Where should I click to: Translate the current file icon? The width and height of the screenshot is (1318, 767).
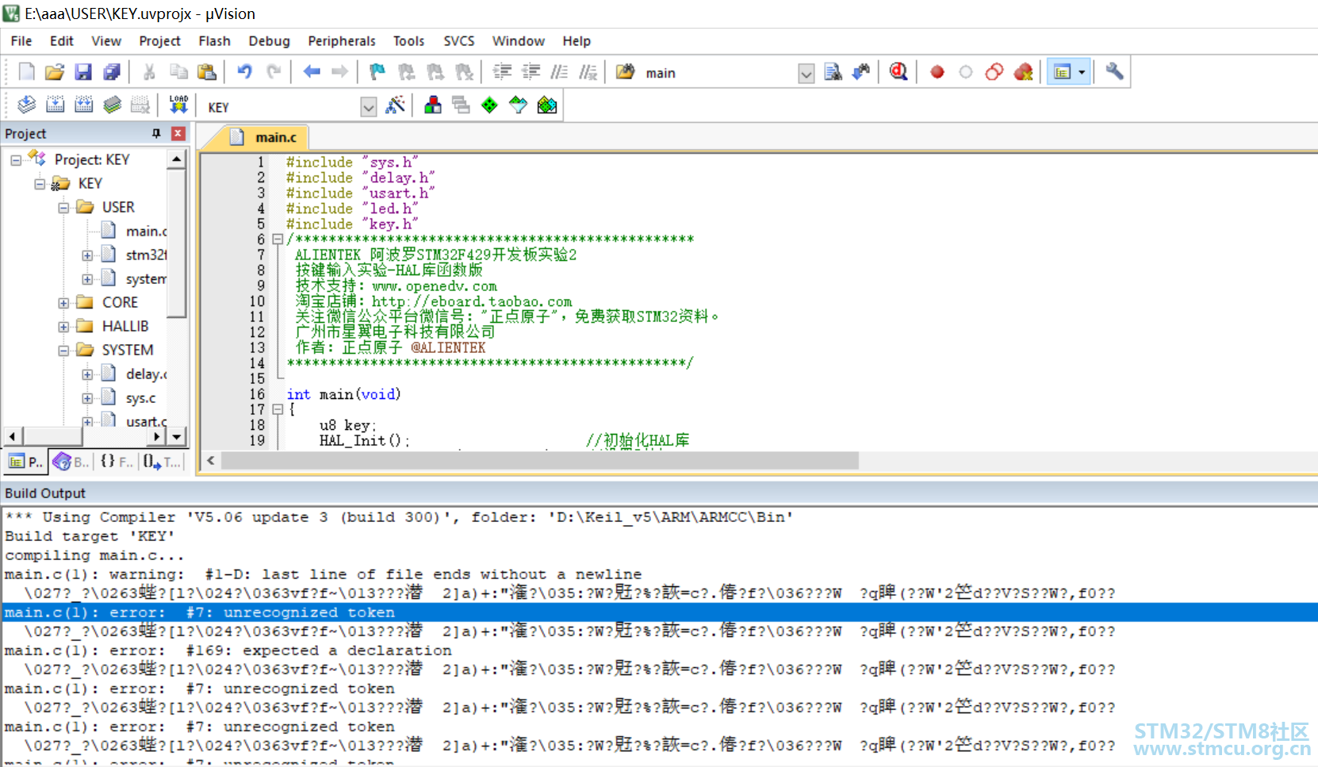point(26,105)
